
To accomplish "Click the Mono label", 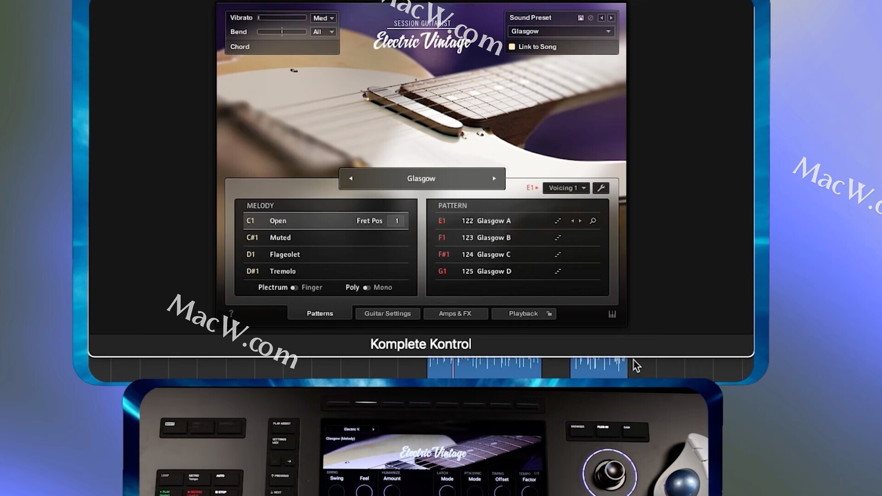I will coord(383,287).
